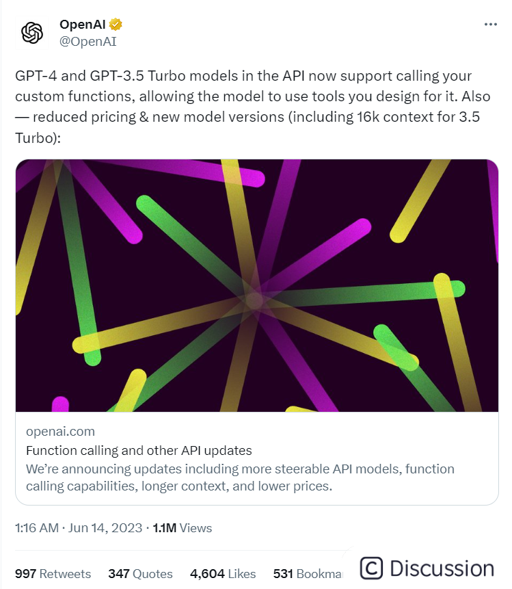The height and width of the screenshot is (589, 512).
Task: Click the link card description text
Action: [240, 477]
